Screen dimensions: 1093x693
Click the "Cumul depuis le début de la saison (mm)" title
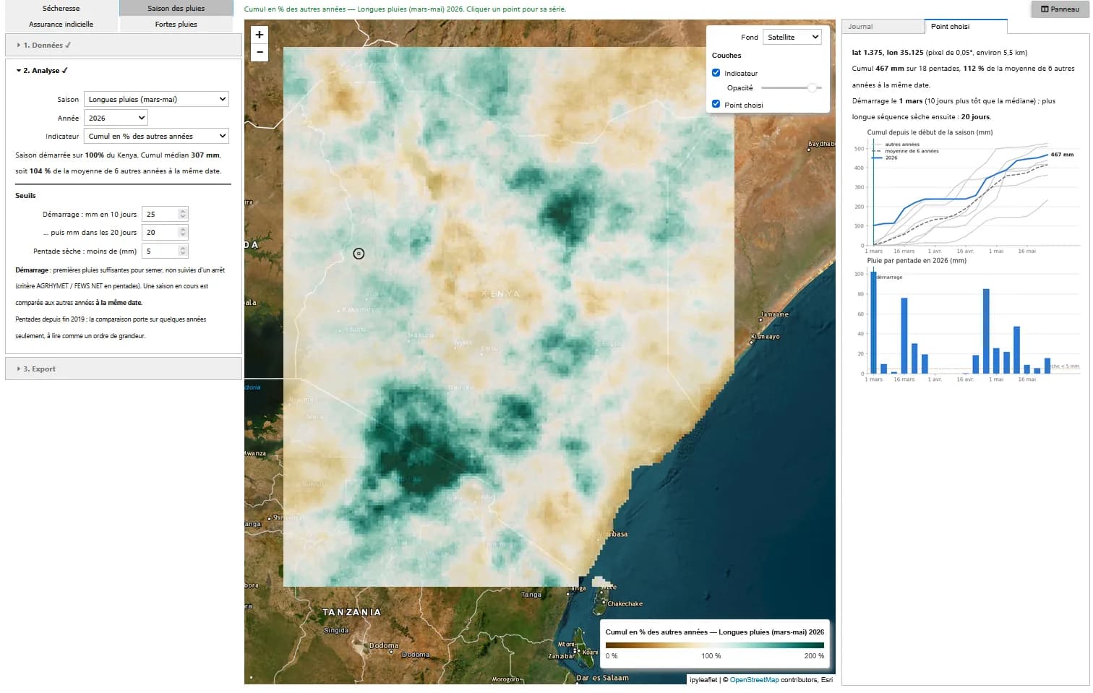point(930,133)
